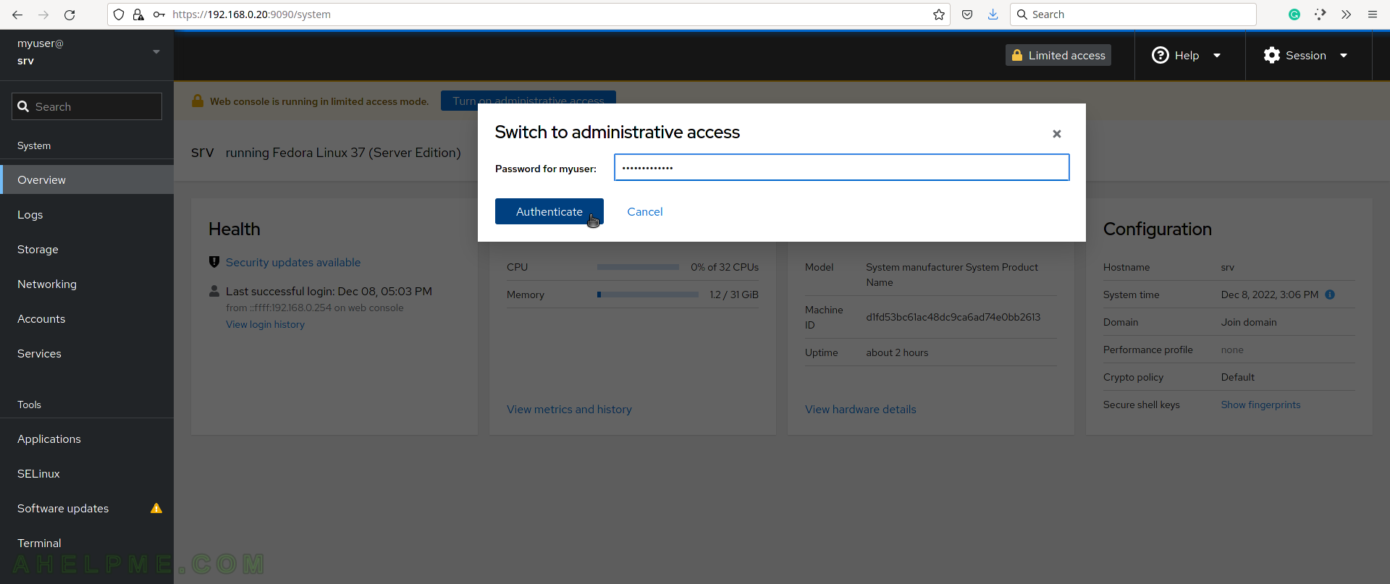Viewport: 1390px width, 584px height.
Task: Open Show fingerprints link
Action: point(1260,405)
